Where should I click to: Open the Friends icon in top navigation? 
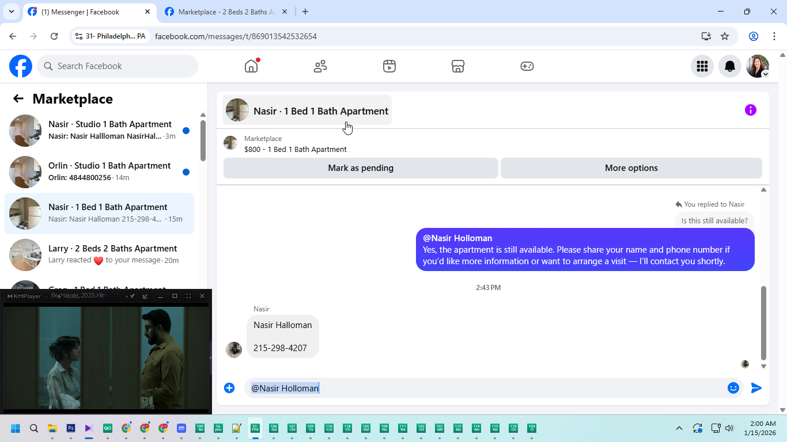click(320, 66)
